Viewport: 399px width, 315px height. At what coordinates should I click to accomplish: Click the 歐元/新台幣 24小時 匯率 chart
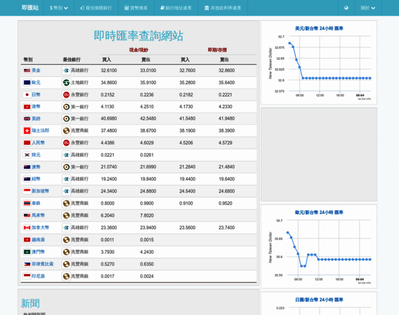[x=319, y=247]
